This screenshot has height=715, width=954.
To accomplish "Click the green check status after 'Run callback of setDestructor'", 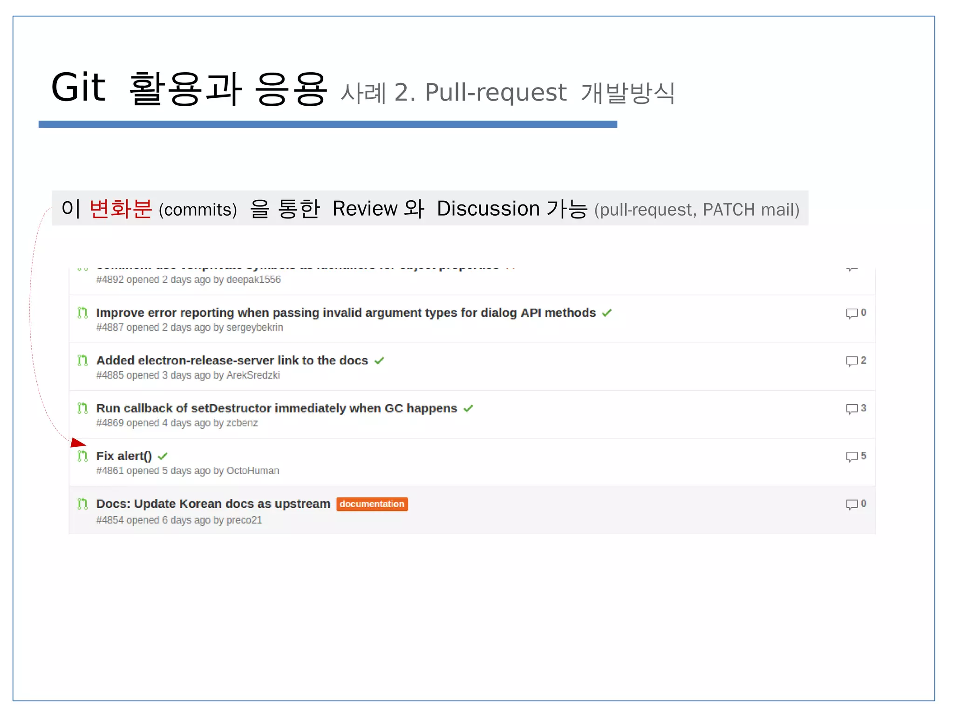I will click(469, 409).
